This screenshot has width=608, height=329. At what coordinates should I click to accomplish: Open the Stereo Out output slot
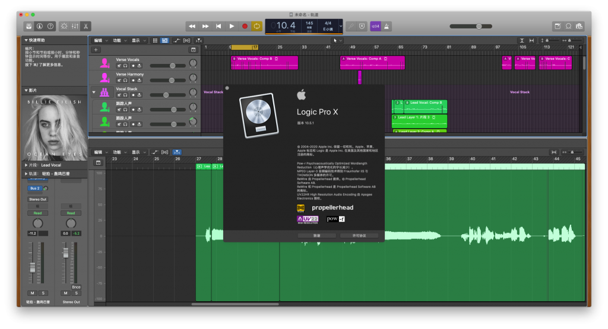point(37,199)
